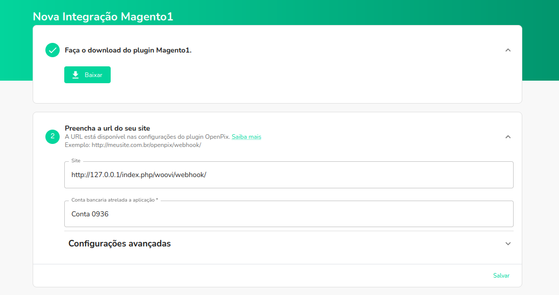Click the Configurações avançadas heading
This screenshot has width=559, height=295.
pyautogui.click(x=119, y=243)
